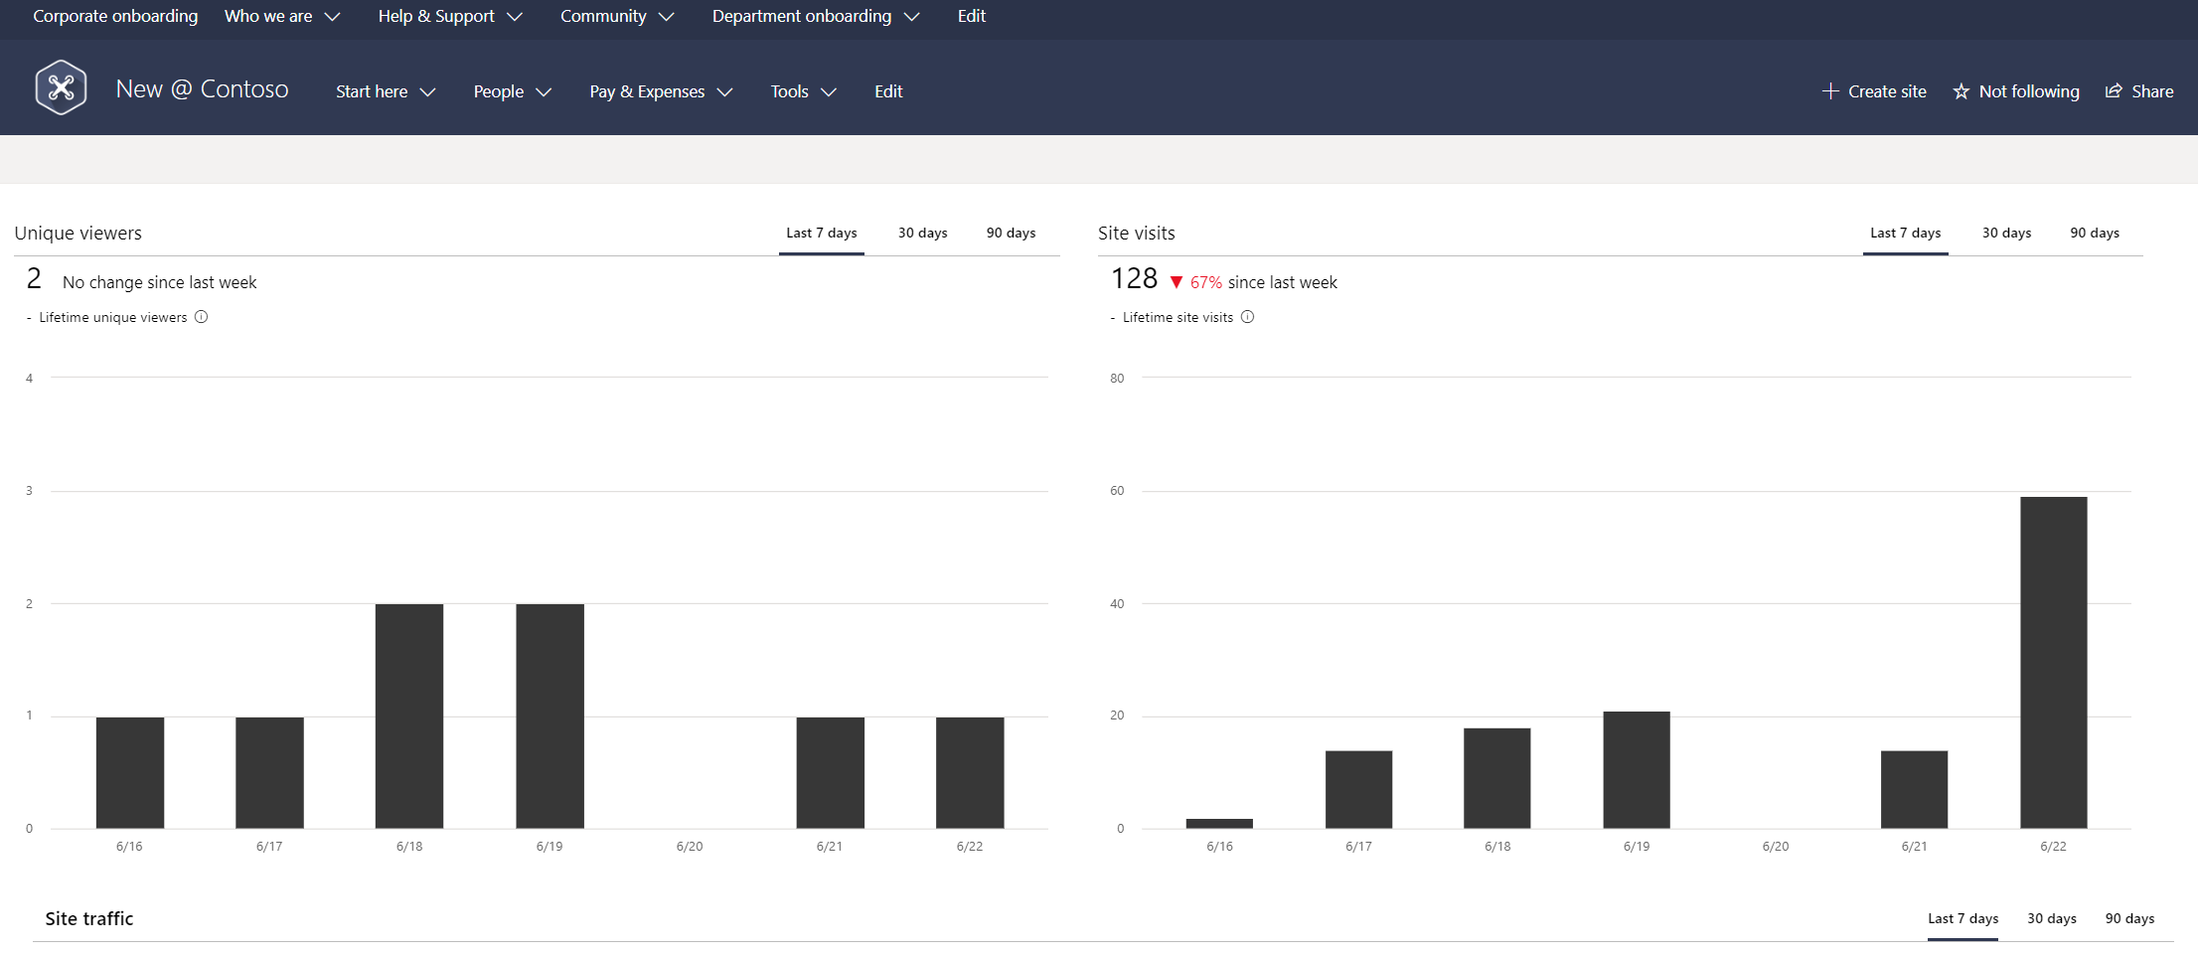Open Community menu label
2198x957 pixels.
pyautogui.click(x=603, y=16)
